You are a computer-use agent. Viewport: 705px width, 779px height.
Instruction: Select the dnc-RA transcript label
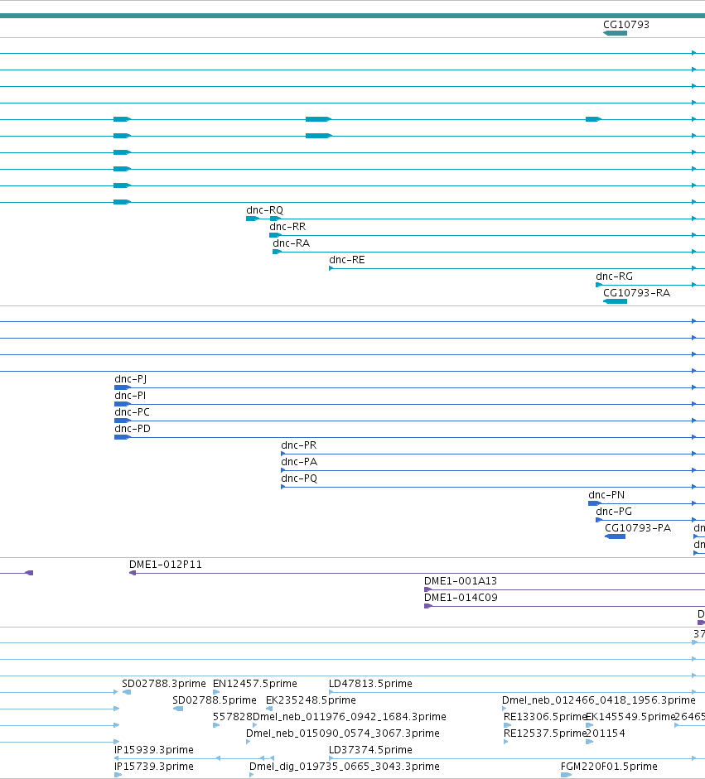291,243
